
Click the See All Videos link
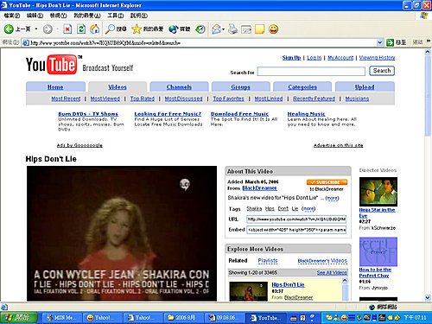[332, 272]
